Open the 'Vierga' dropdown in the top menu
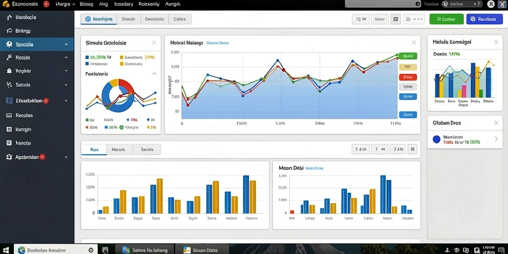The image size is (508, 254). [65, 4]
